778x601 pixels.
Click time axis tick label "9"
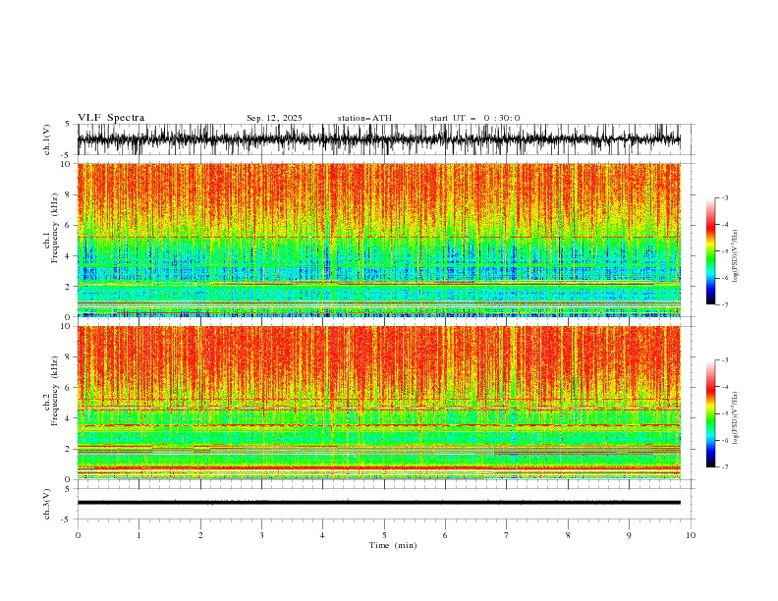629,535
